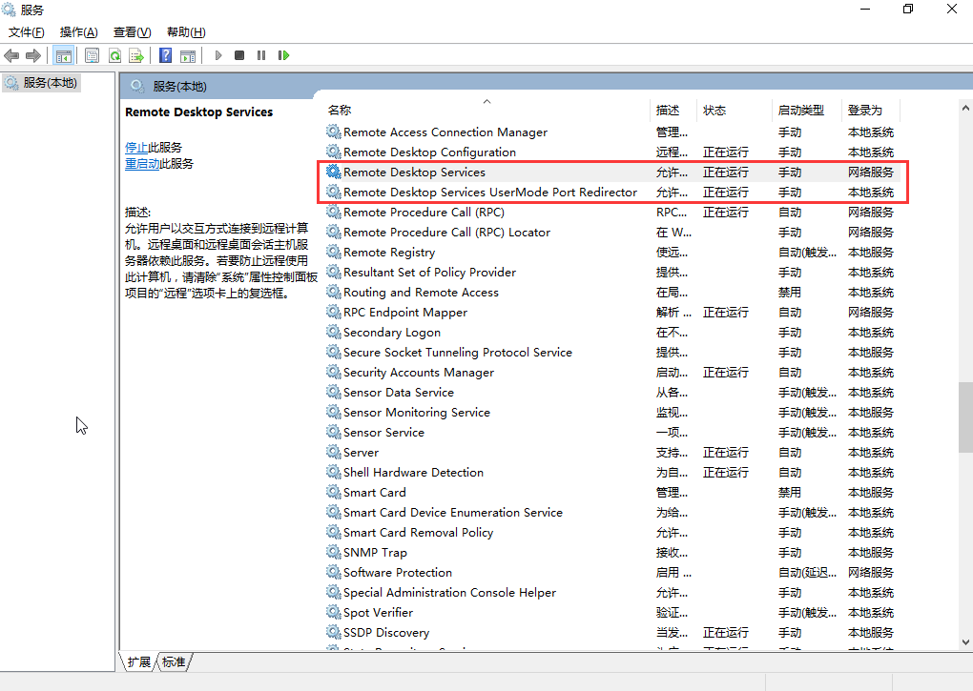Click the scrollbar down arrow in services list
Screen dimensions: 973x691
pyautogui.click(x=965, y=642)
